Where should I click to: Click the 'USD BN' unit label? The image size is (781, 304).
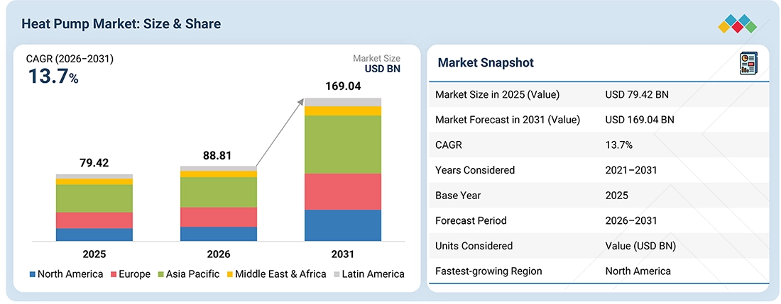point(383,69)
